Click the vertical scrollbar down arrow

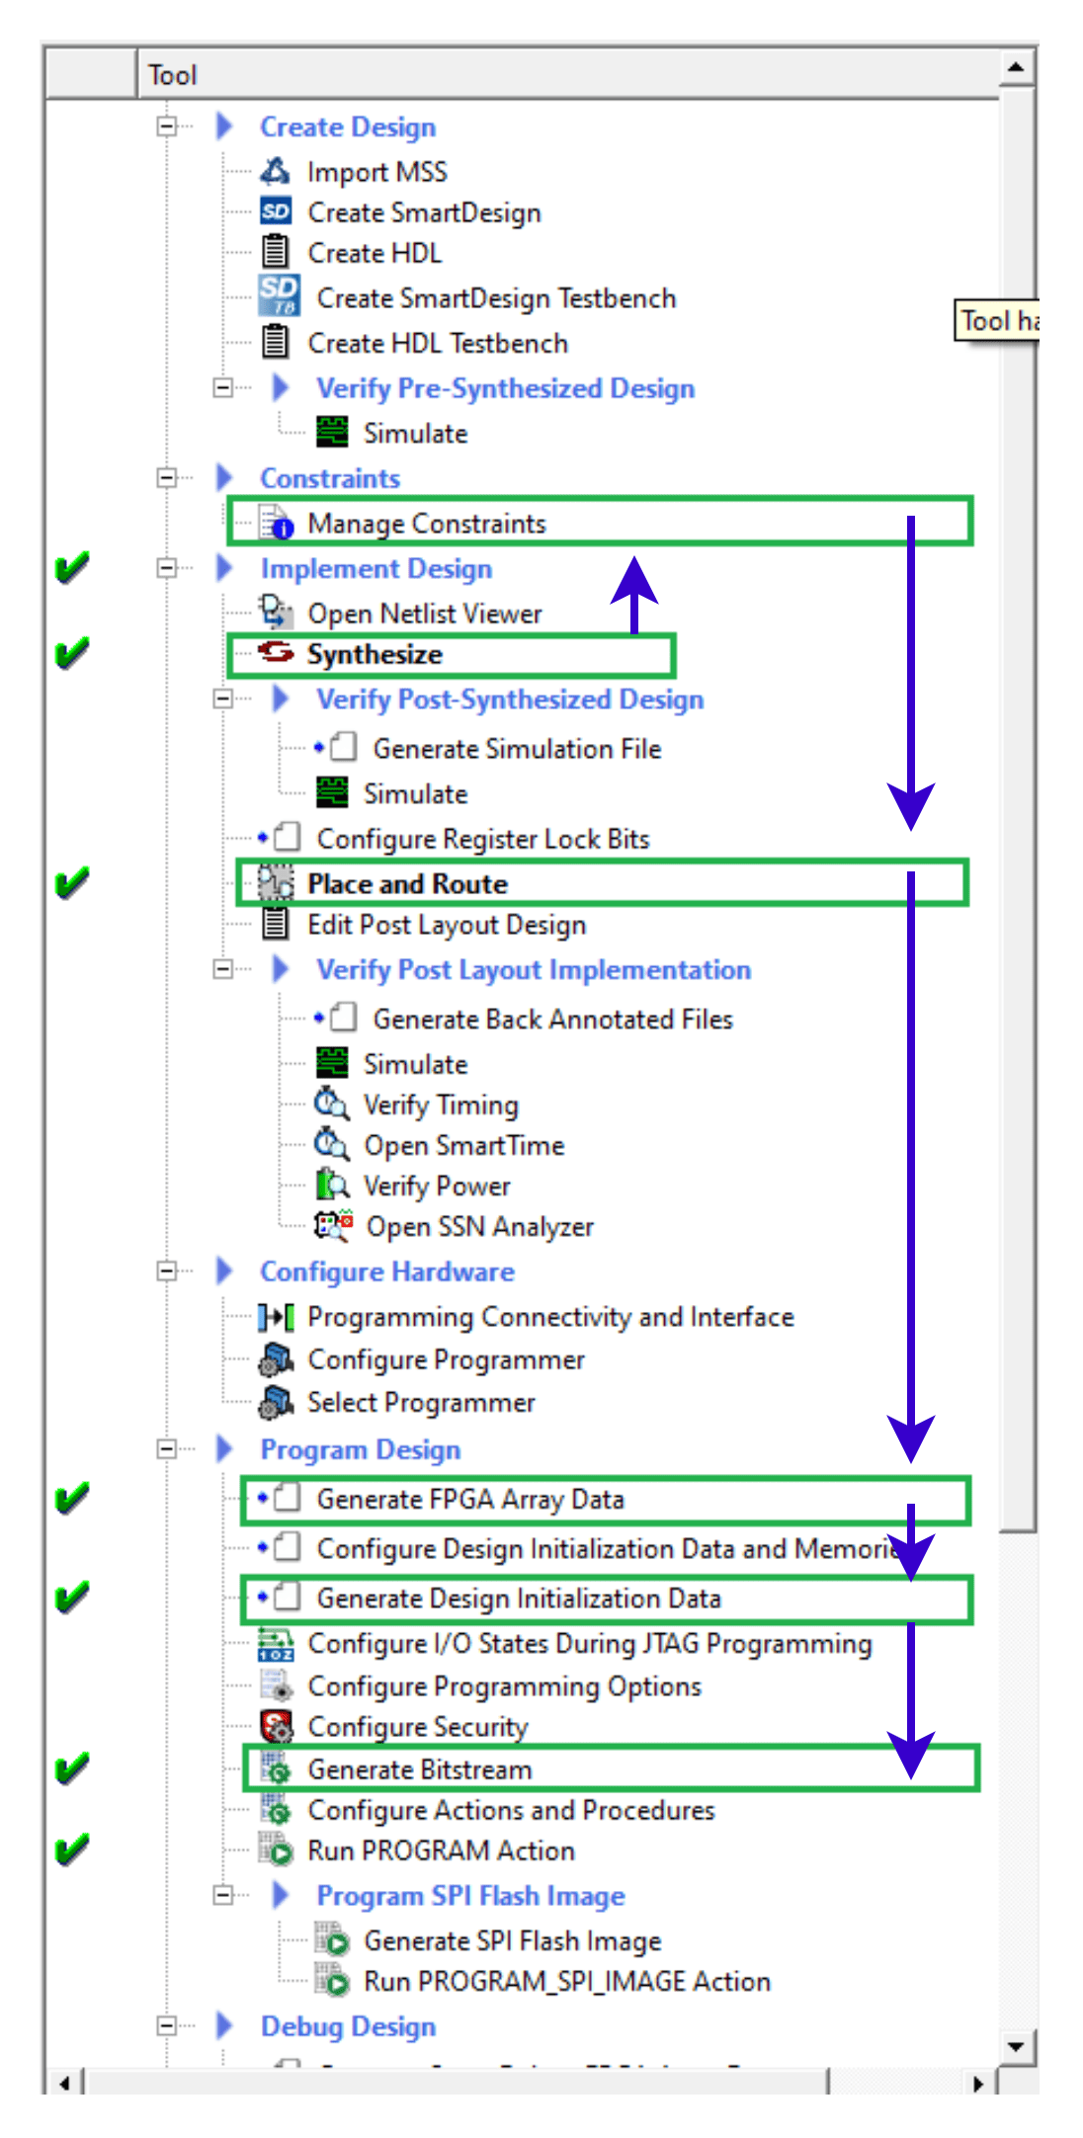coord(1016,2046)
